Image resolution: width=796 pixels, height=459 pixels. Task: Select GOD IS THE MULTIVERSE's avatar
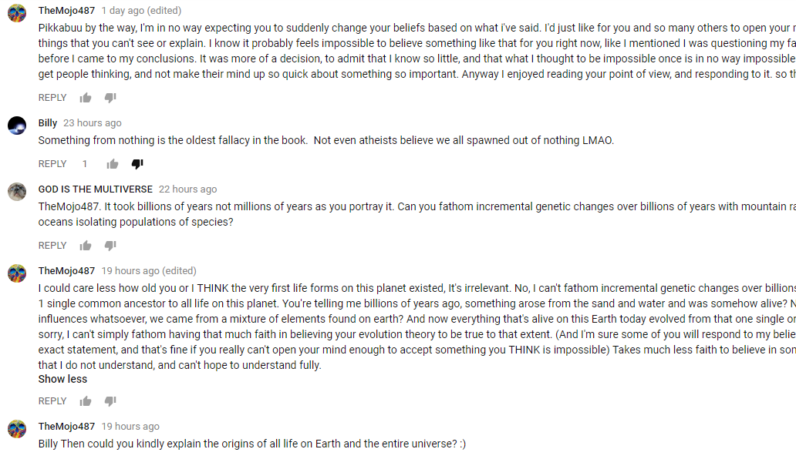point(17,192)
